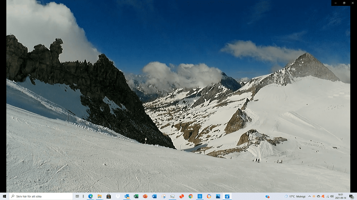Launch Microsoft Edge from the taskbar

click(90, 196)
